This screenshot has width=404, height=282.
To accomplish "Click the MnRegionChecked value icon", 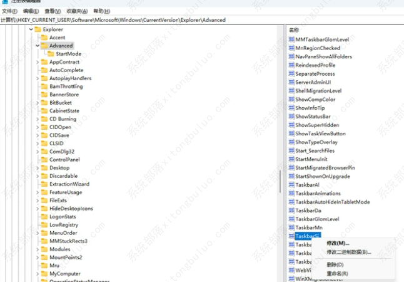I will coord(291,48).
